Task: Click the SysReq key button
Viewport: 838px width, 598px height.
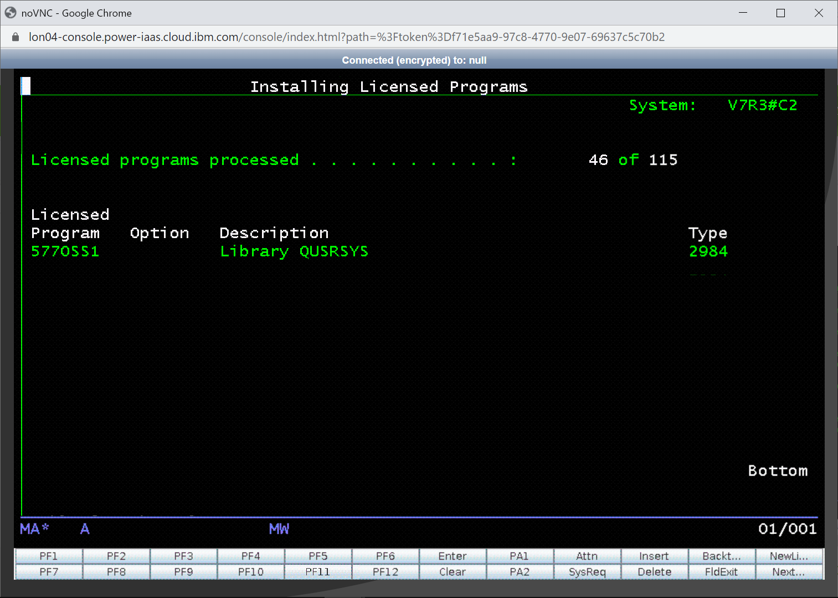Action: pos(587,571)
